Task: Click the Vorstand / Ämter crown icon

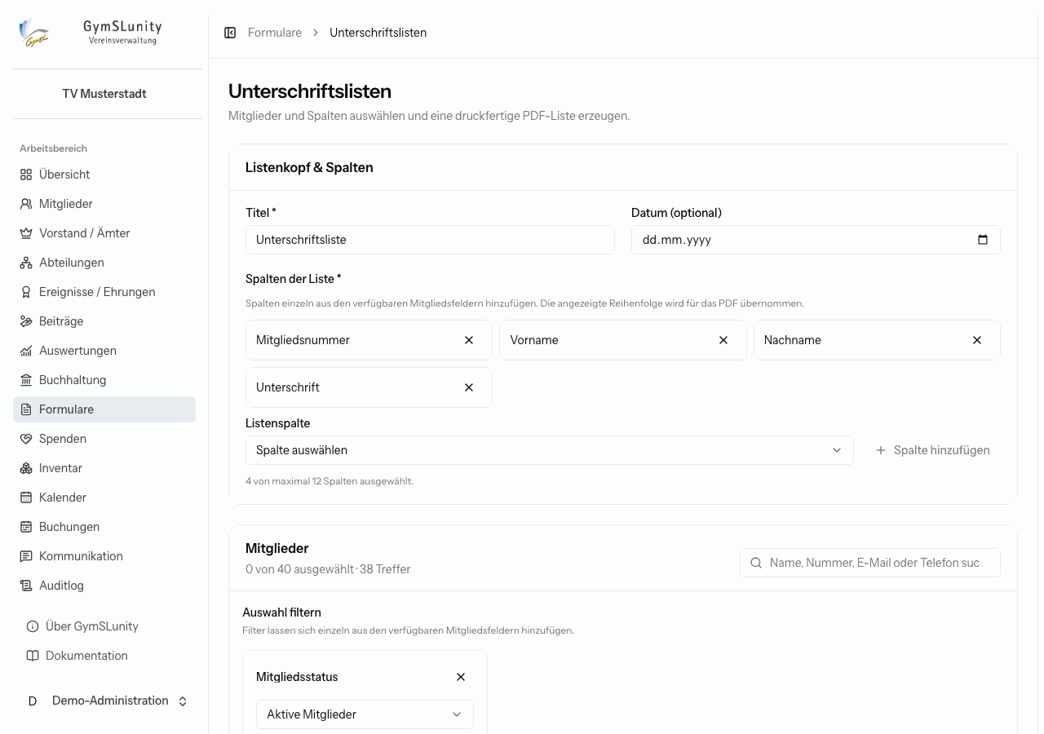Action: (x=26, y=233)
